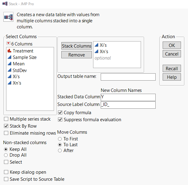Select the Drop All radio button

[x=6, y=155]
